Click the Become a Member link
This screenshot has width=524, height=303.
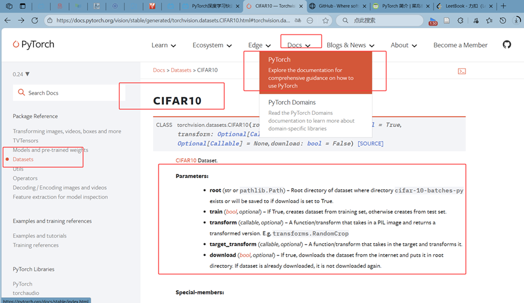click(x=460, y=45)
